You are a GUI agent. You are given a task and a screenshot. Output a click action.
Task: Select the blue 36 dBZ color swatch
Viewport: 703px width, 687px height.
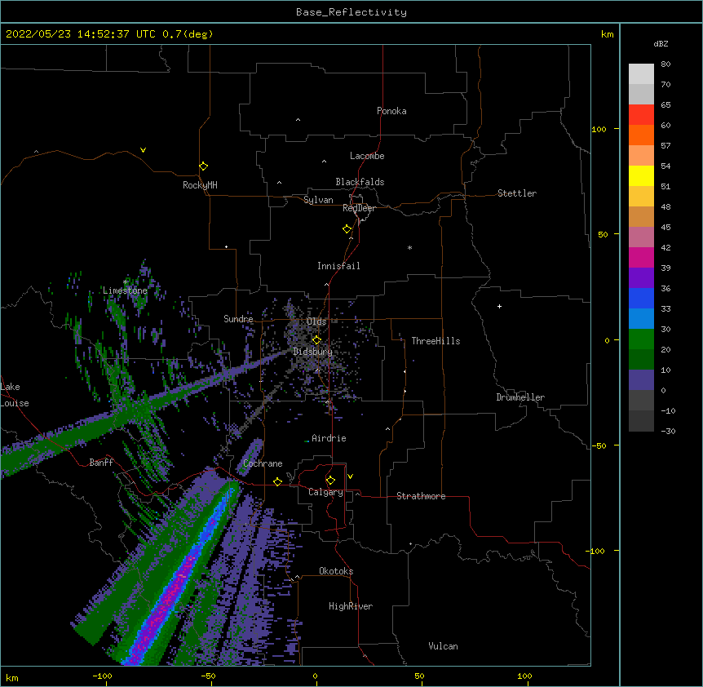tap(641, 298)
